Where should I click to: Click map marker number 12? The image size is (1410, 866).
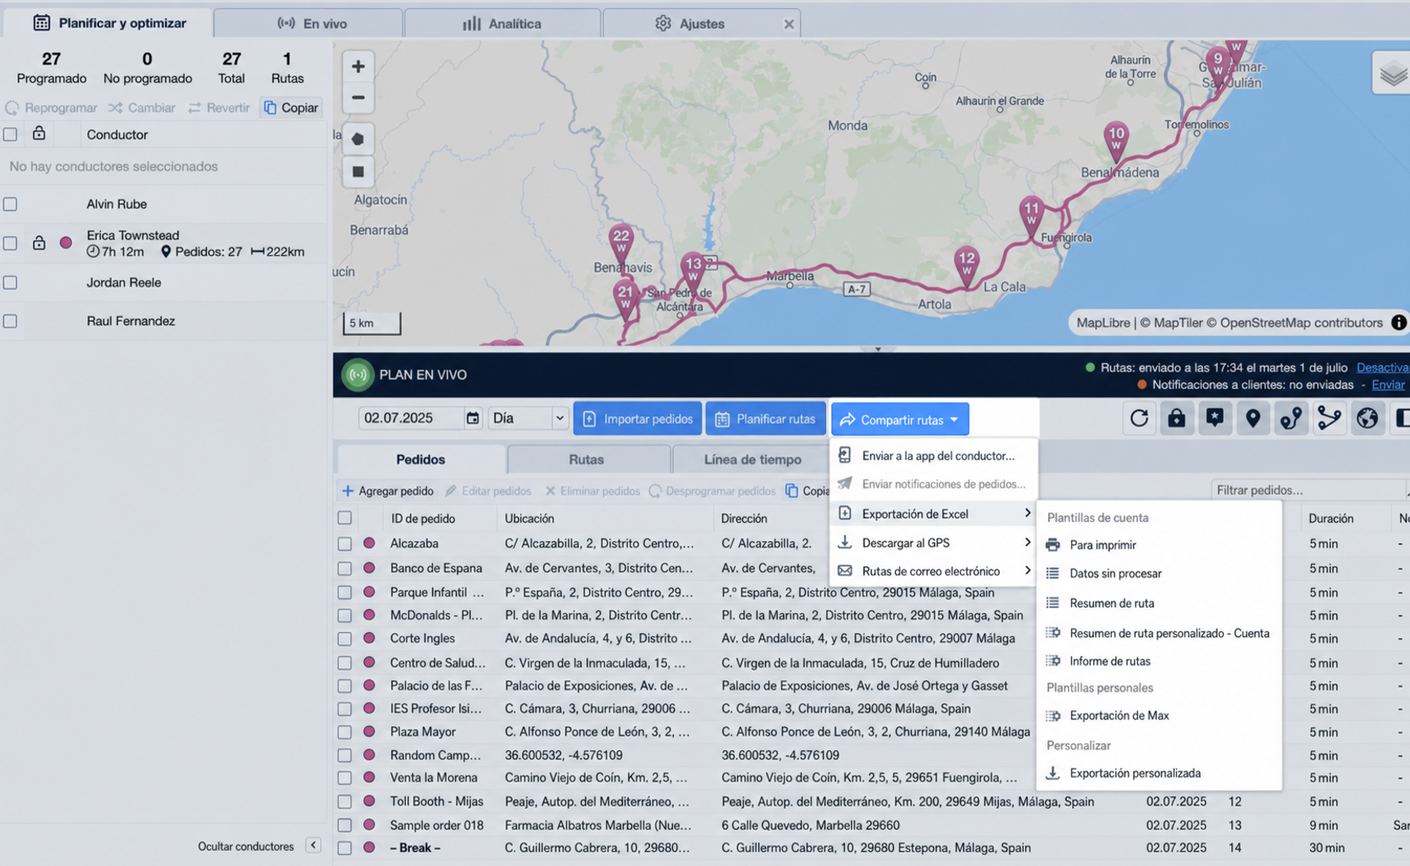coord(966,265)
